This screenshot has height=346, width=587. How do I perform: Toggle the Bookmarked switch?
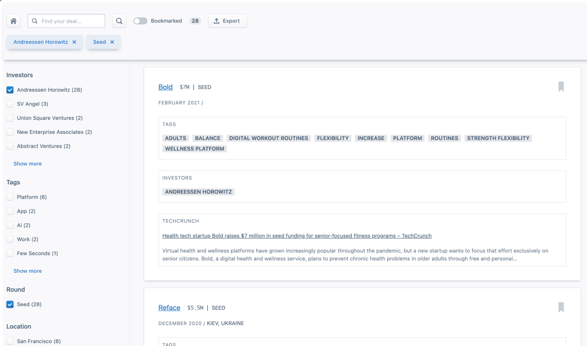coord(140,21)
